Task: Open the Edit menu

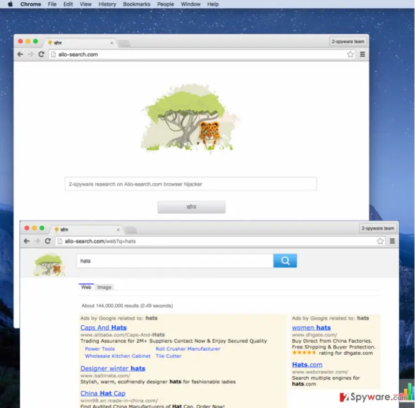Action: pos(68,4)
